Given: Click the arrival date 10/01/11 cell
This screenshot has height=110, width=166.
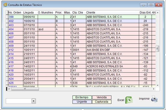Looking at the screenshot, I should tap(30, 50).
